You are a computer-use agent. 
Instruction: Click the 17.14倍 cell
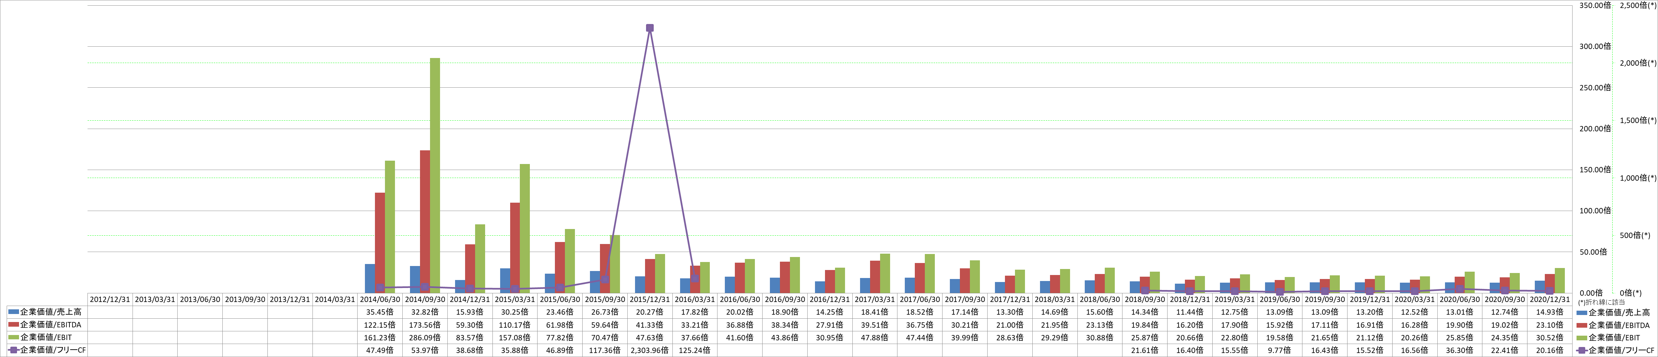pos(964,312)
